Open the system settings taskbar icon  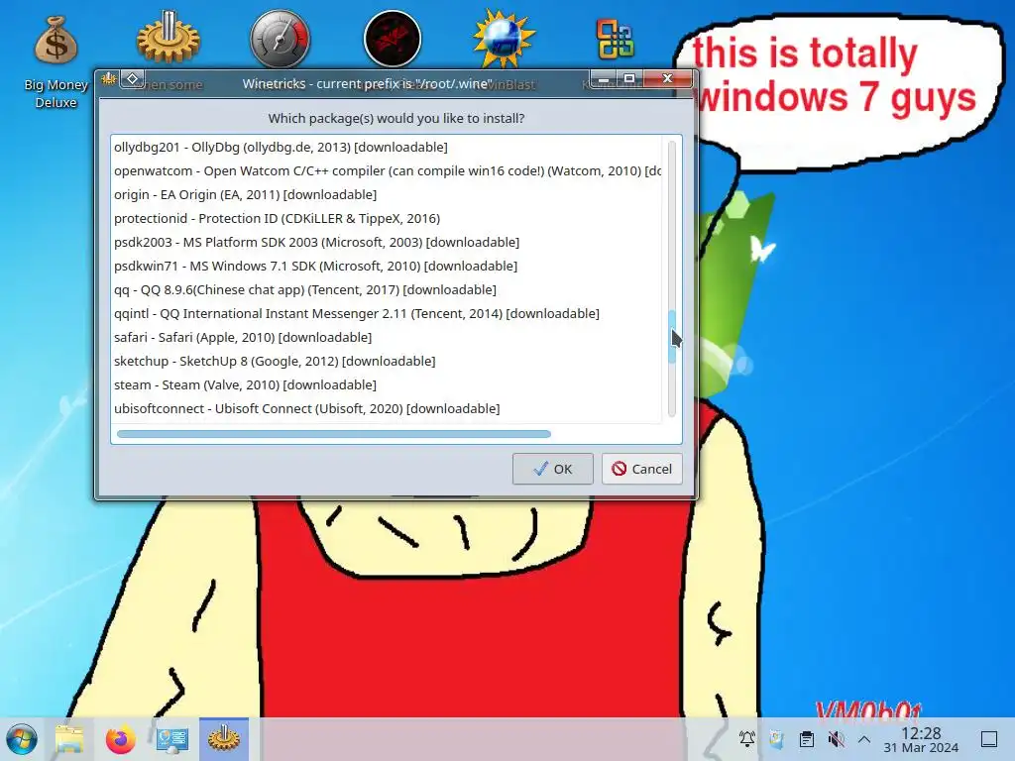pos(172,739)
